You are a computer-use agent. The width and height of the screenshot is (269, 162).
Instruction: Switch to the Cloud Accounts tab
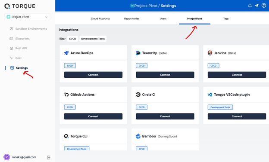coord(100,18)
